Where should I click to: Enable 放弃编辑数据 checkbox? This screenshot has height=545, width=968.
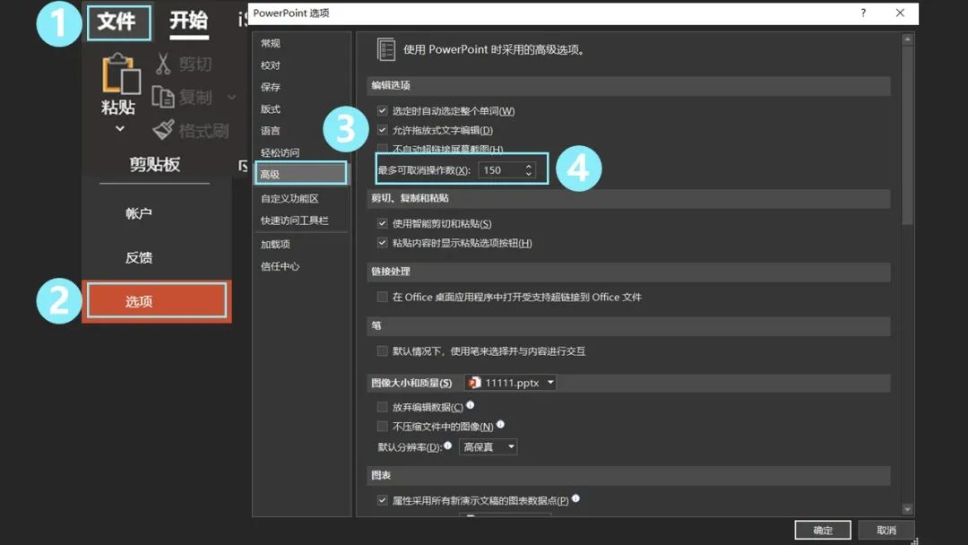[x=382, y=407]
